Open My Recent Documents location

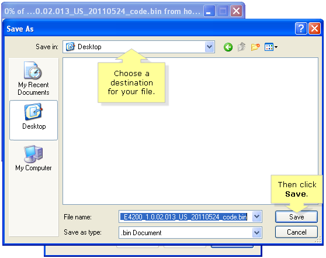click(33, 79)
